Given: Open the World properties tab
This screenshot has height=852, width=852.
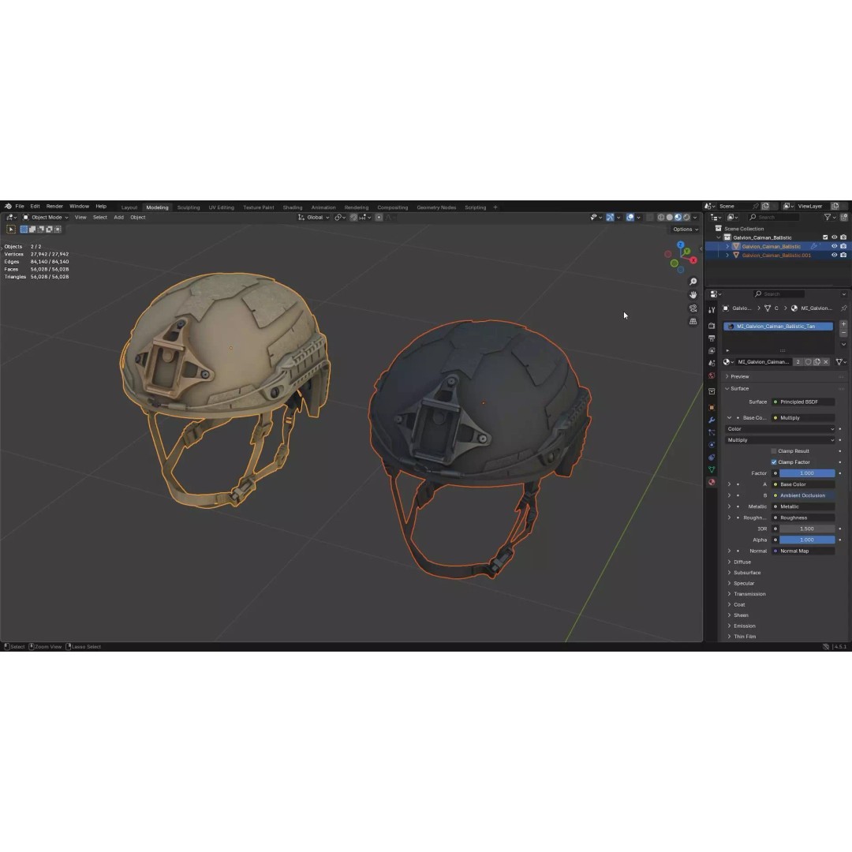Looking at the screenshot, I should pyautogui.click(x=712, y=376).
